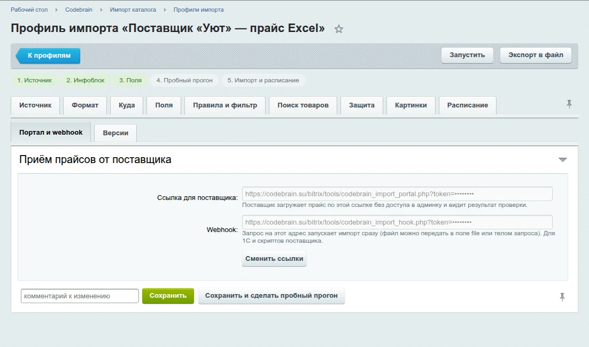Switch to the Расписание tab

(467, 105)
